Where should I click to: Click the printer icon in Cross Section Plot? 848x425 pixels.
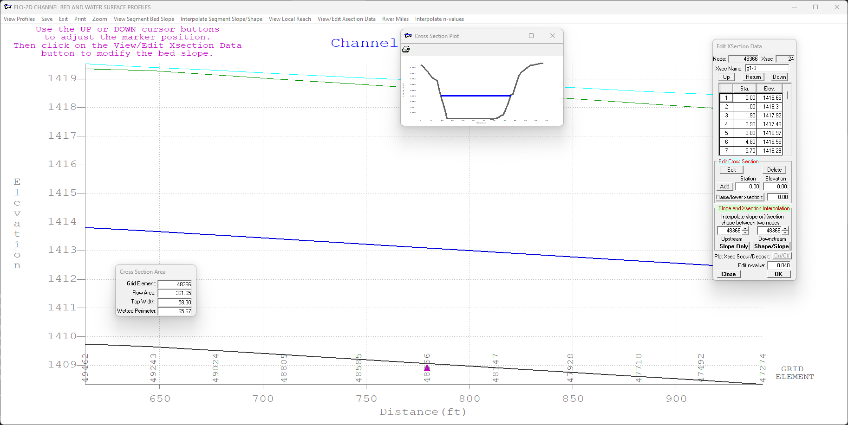(406, 49)
